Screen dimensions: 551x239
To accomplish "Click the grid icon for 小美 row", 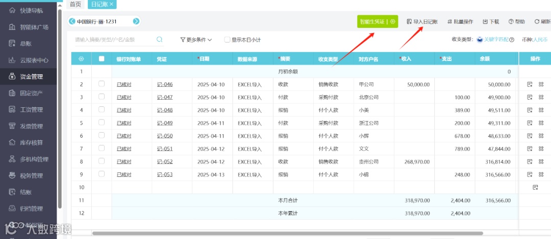I will [541, 110].
